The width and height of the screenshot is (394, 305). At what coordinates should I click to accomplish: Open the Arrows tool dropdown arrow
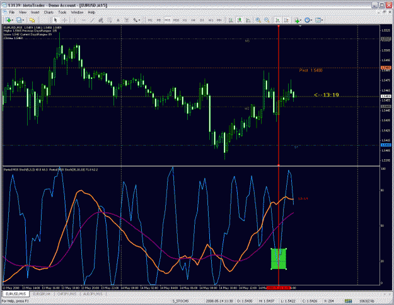139,20
